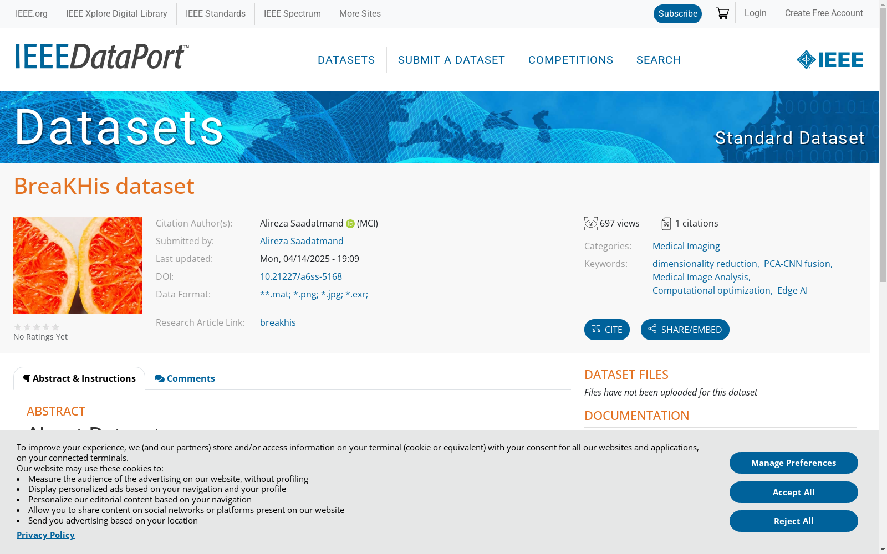887x554 pixels.
Task: Click the Manage Preferences button
Action: click(x=794, y=463)
